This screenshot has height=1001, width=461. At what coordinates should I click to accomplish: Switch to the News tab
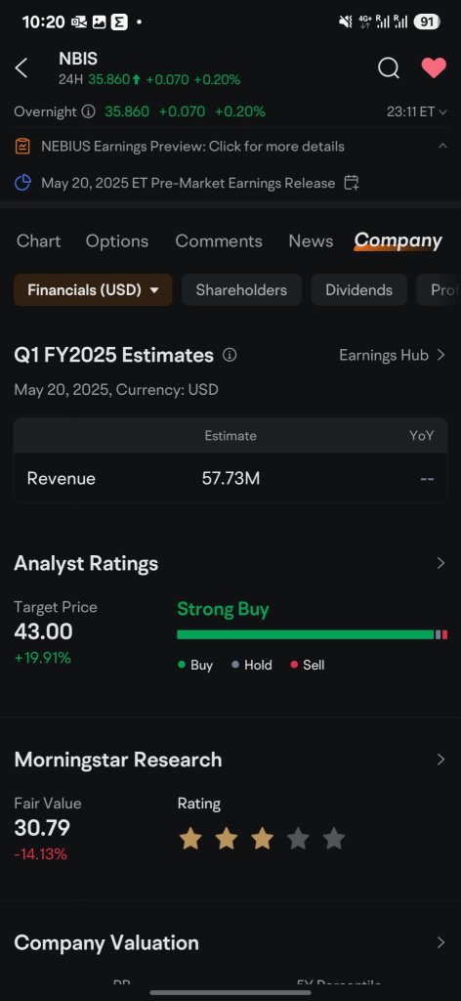coord(311,240)
